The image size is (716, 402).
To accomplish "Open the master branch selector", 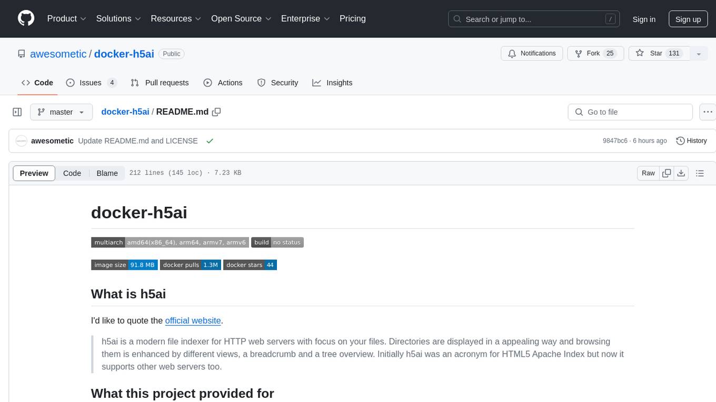I will [x=61, y=112].
